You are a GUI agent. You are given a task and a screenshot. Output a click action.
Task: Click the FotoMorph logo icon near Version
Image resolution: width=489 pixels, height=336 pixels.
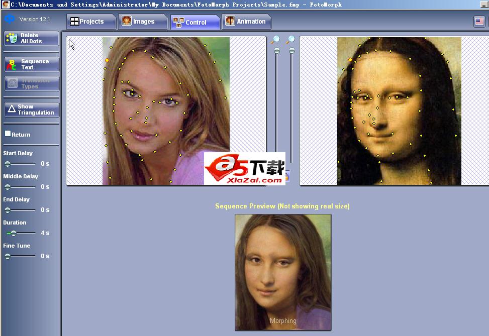coord(10,19)
